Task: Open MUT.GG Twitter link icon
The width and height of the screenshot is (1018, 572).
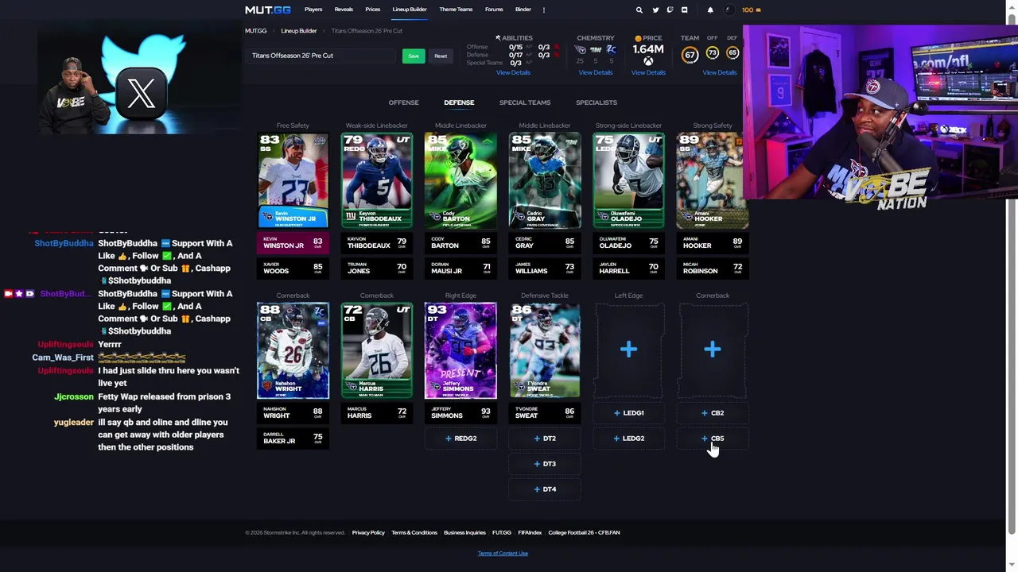Action: tap(655, 10)
